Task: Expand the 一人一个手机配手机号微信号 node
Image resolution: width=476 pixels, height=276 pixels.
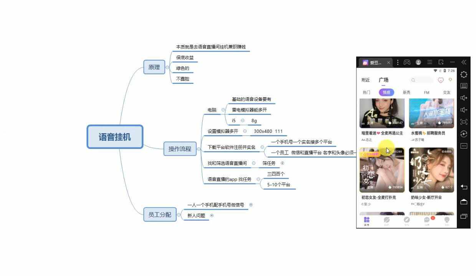Action: pyautogui.click(x=251, y=205)
